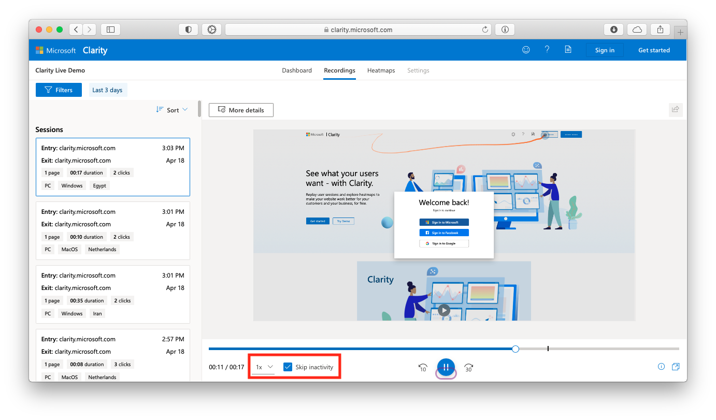This screenshot has height=420, width=716.
Task: Expand the Sort options
Action: [171, 109]
